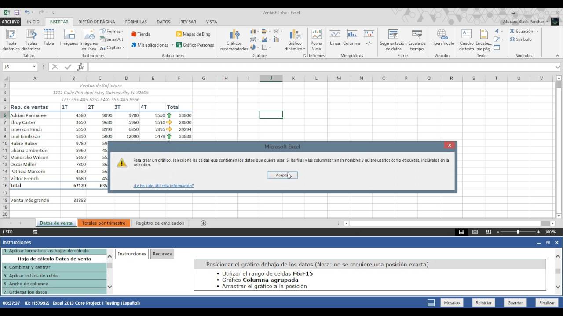
Task: Select task '5. Aplicar estilos de celda'
Action: (x=54, y=276)
